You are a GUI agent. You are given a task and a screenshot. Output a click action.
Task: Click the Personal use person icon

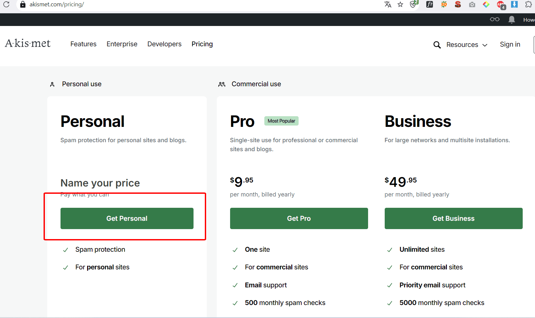[x=52, y=85]
